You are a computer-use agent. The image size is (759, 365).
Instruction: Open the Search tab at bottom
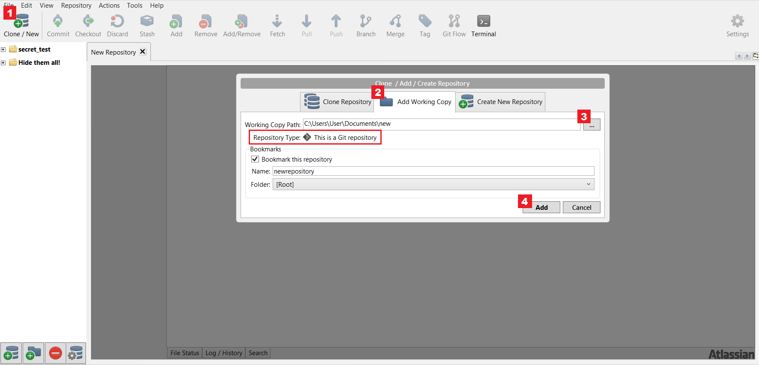pos(258,353)
